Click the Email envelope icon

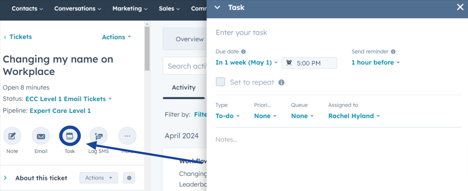tap(41, 136)
